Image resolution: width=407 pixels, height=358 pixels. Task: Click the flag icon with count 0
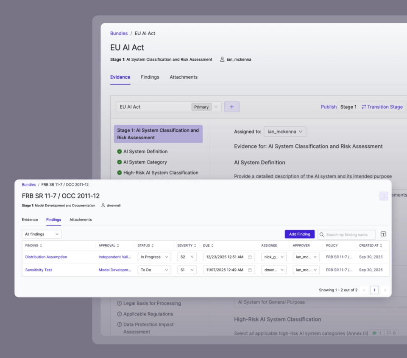click(389, 333)
